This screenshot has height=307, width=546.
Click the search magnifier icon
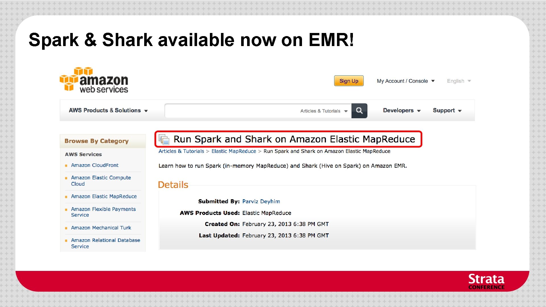point(359,111)
